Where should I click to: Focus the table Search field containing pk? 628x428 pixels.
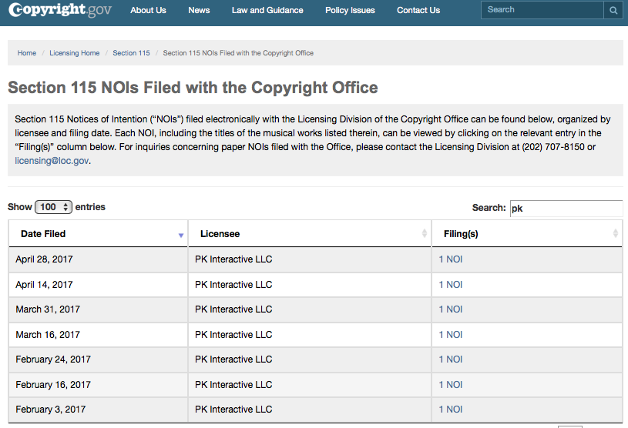(565, 208)
